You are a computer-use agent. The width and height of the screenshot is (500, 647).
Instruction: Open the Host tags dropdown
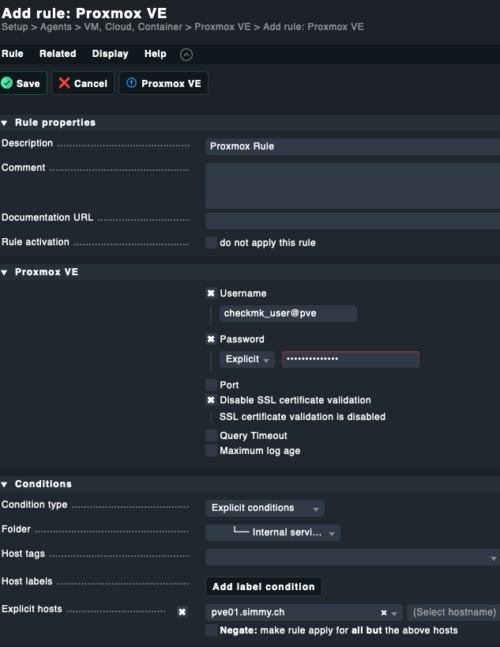352,558
